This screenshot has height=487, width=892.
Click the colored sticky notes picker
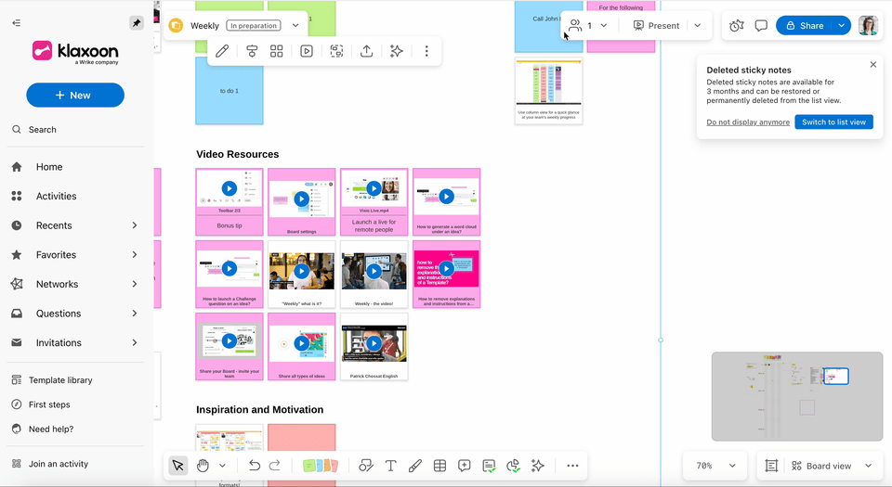click(x=321, y=466)
